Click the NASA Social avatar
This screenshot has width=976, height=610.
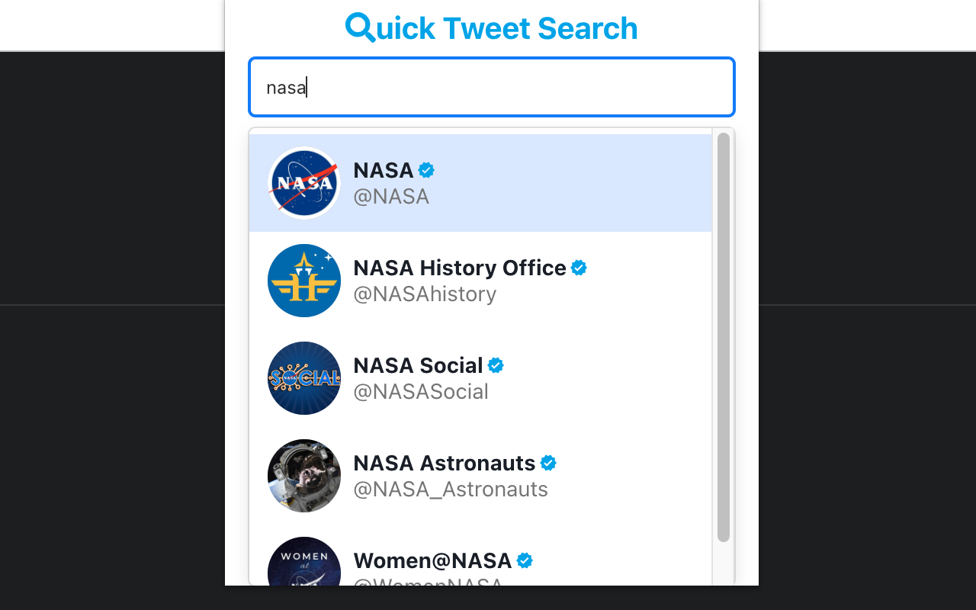(x=303, y=377)
